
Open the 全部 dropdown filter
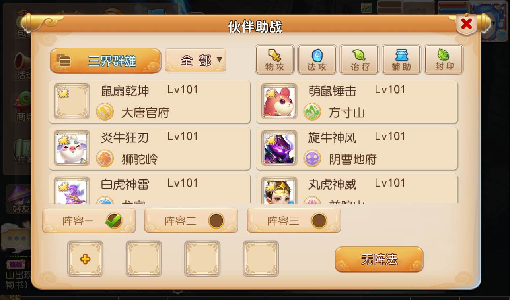(195, 60)
